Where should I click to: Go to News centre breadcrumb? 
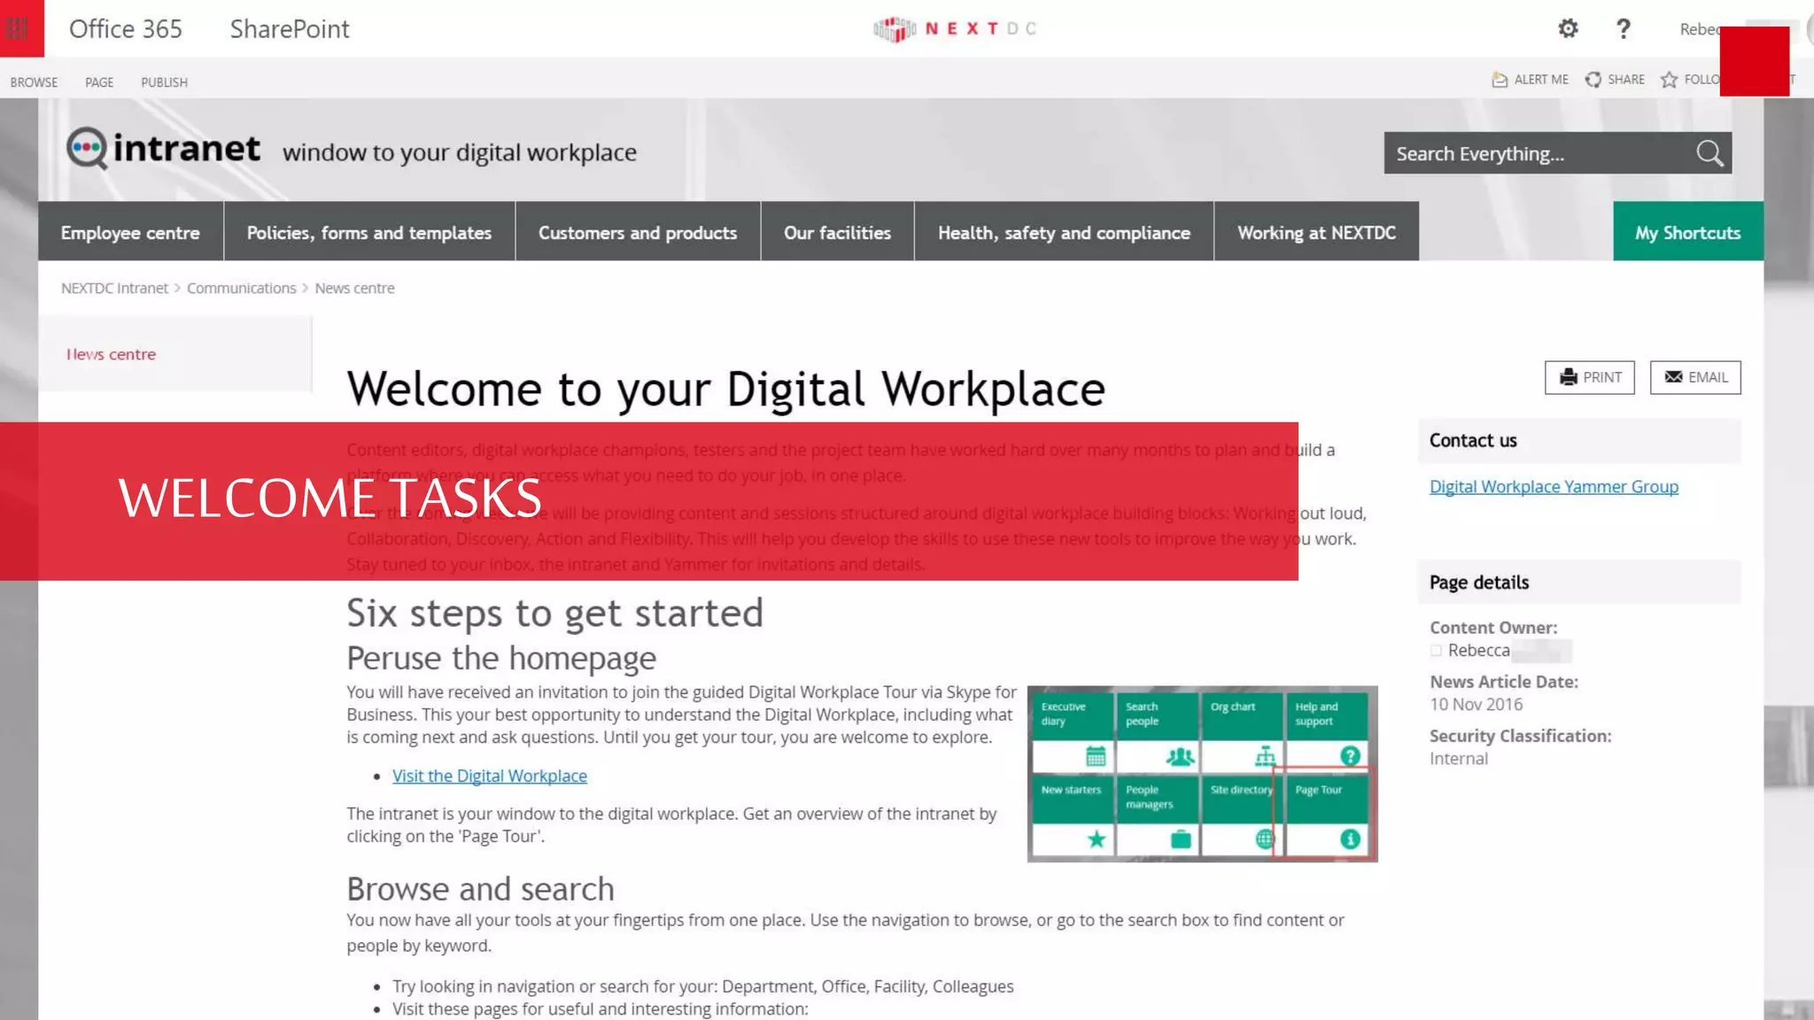[x=354, y=288]
